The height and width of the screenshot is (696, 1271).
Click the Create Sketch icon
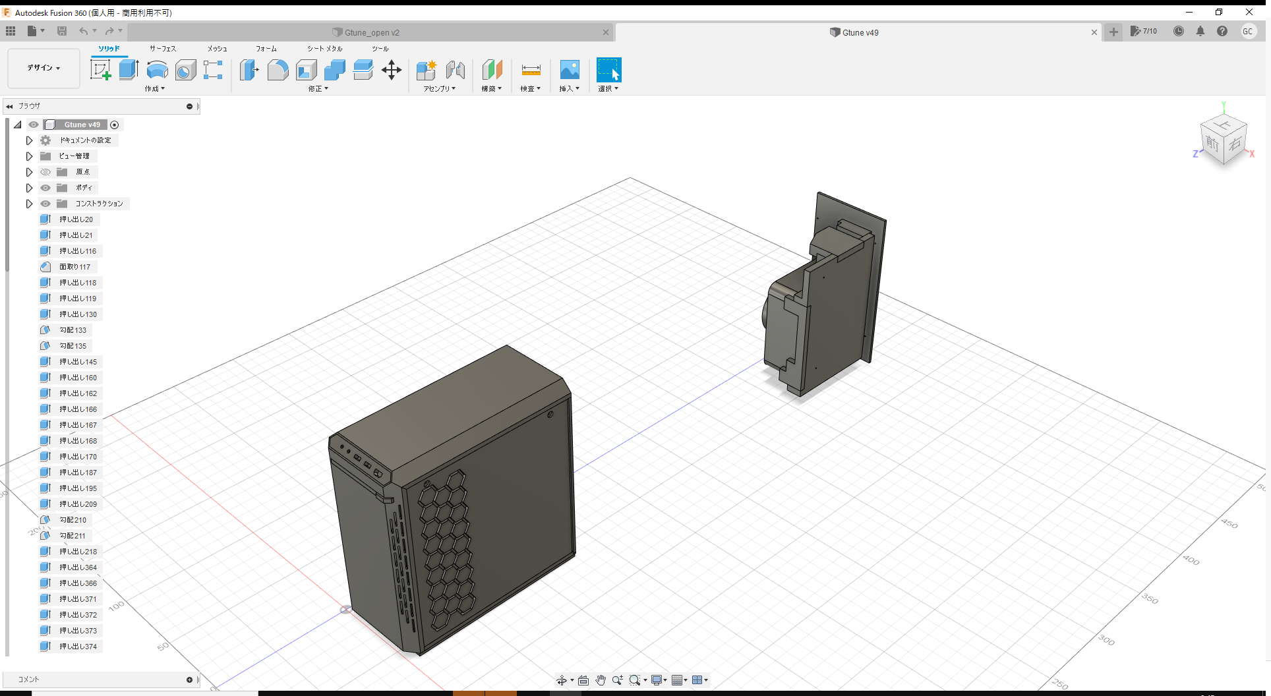coord(102,69)
